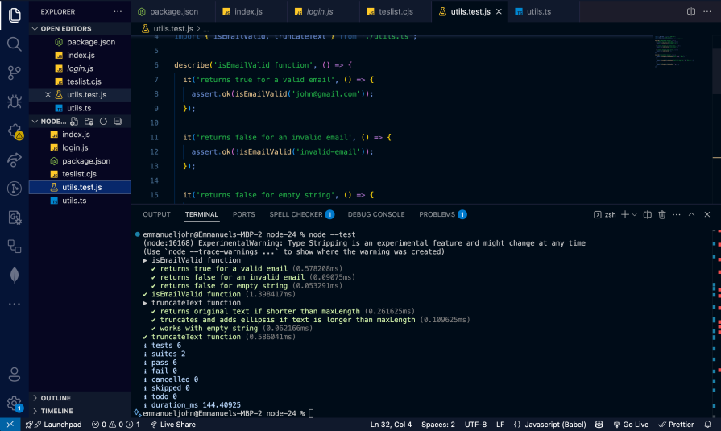Split the editor right
721x431 pixels.
point(690,11)
